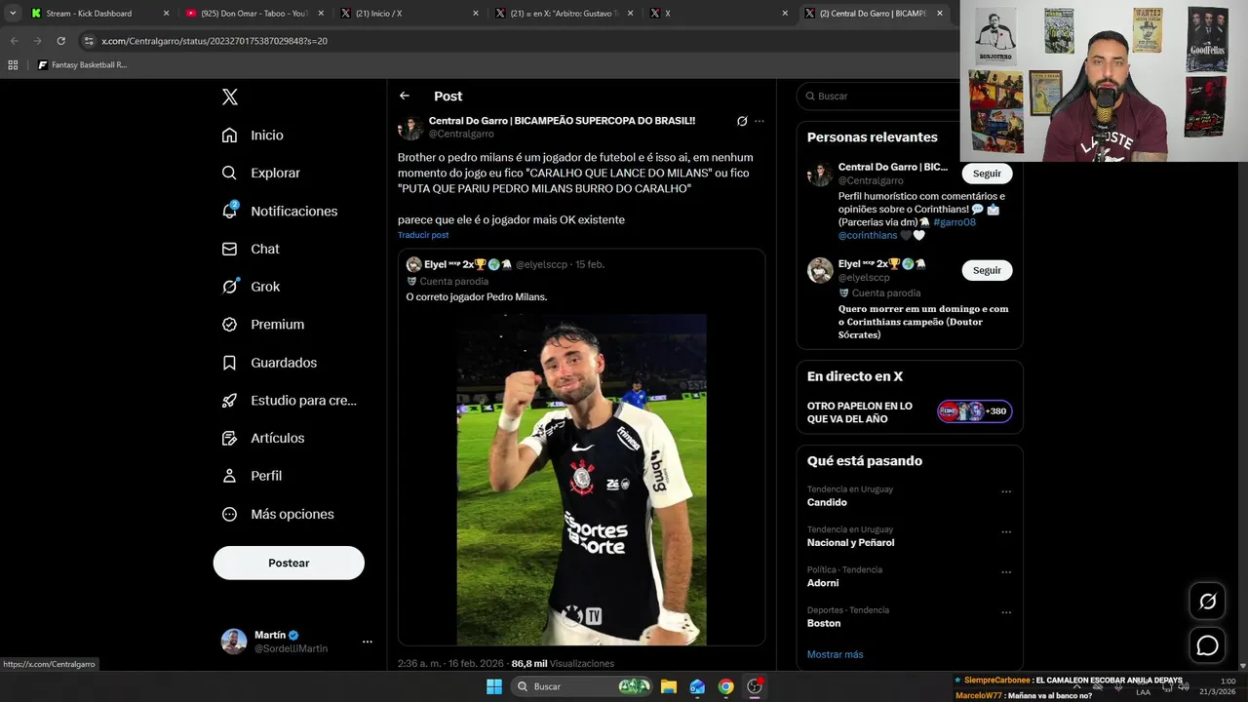Follow Elyel with Seguir button

(987, 270)
